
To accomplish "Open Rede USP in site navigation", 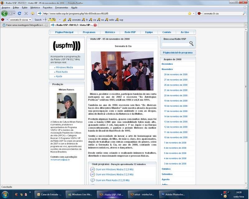I will point(130,32).
